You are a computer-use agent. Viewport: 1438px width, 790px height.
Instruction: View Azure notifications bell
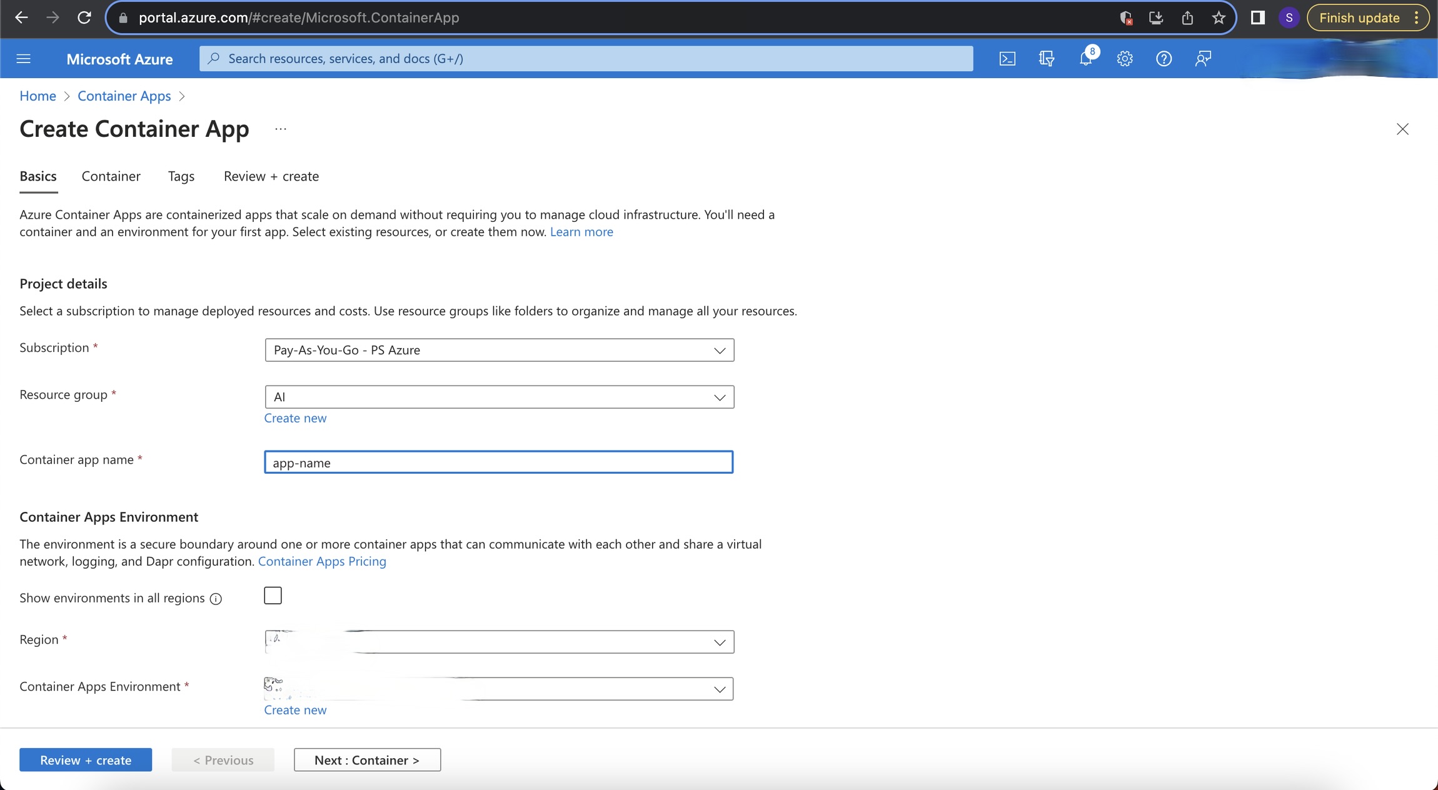tap(1086, 58)
